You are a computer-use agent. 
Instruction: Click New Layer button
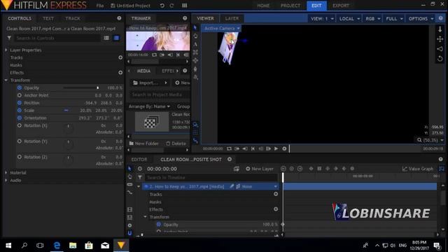[x=260, y=169]
